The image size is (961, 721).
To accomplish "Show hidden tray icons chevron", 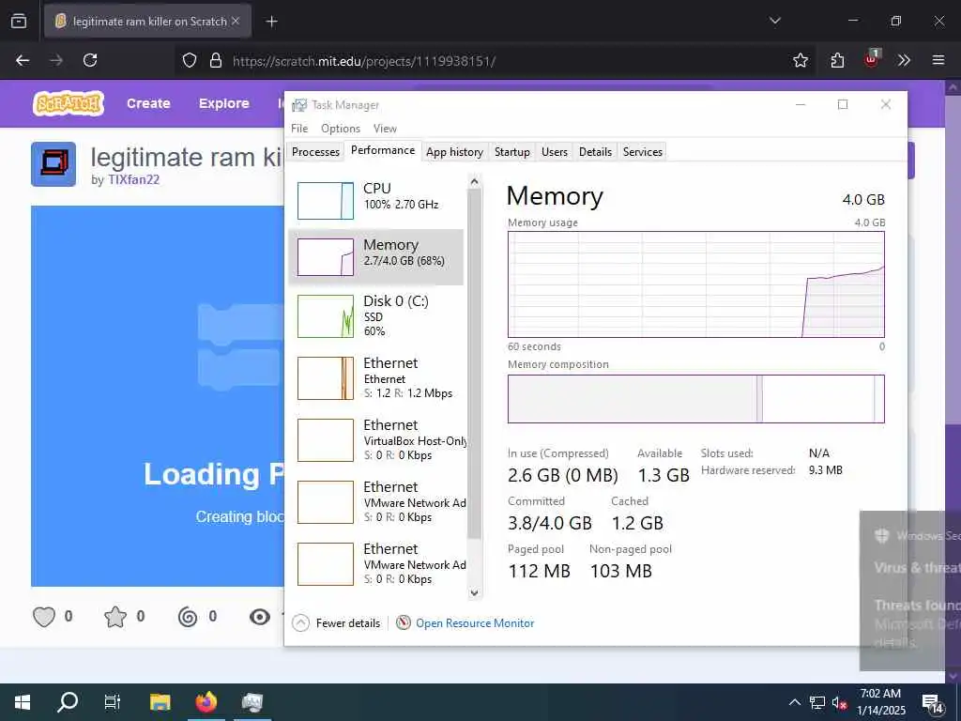I will pos(794,702).
